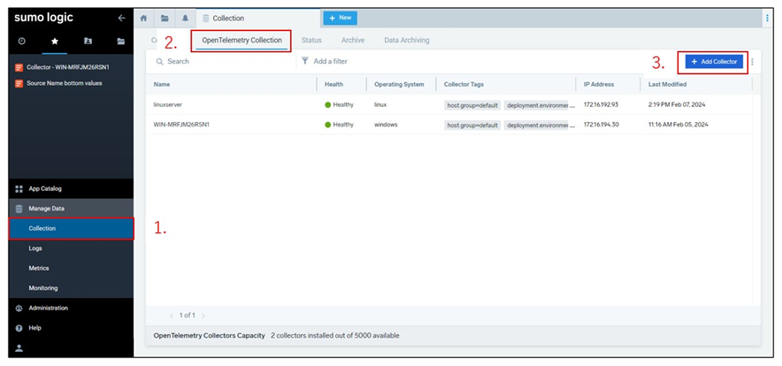Sort by Operating System column header

[x=399, y=85]
